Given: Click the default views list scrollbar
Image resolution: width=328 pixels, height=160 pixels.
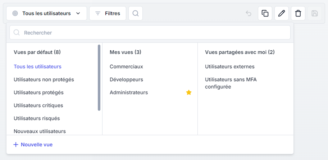Looking at the screenshot, I should point(99,77).
